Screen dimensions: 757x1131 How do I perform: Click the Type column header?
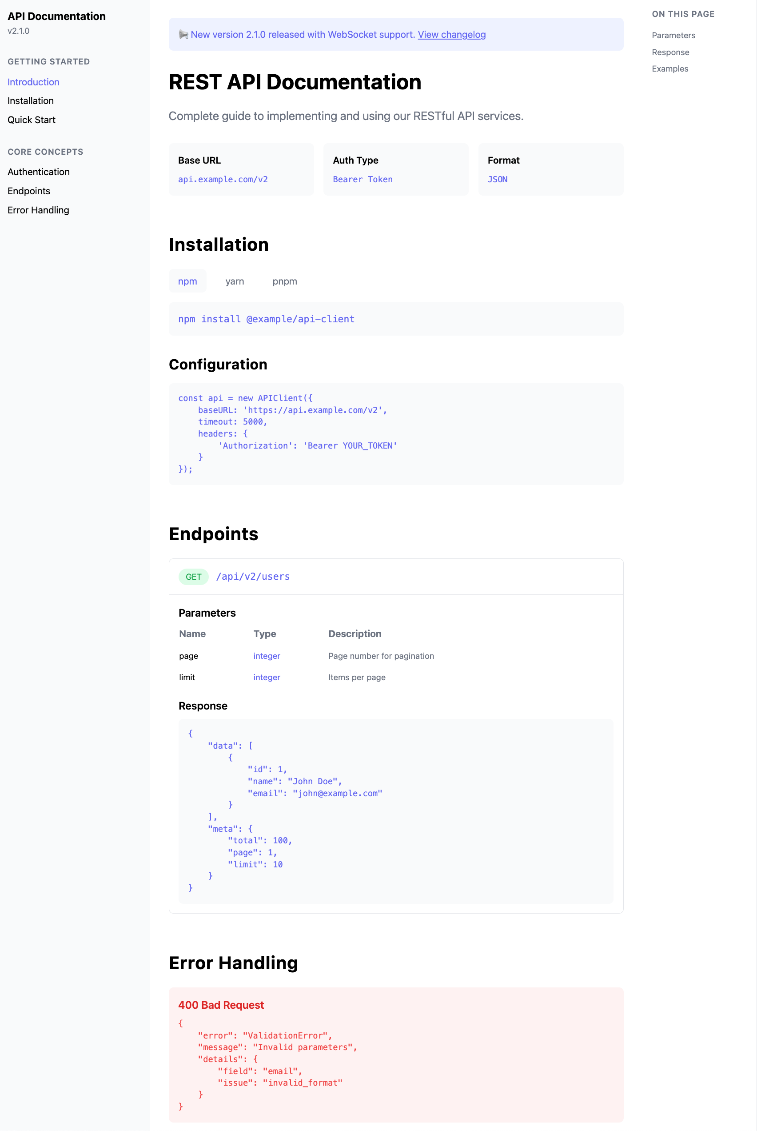click(x=265, y=634)
